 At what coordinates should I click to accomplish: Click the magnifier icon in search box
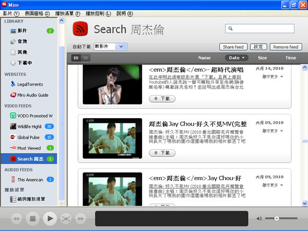pos(230,29)
